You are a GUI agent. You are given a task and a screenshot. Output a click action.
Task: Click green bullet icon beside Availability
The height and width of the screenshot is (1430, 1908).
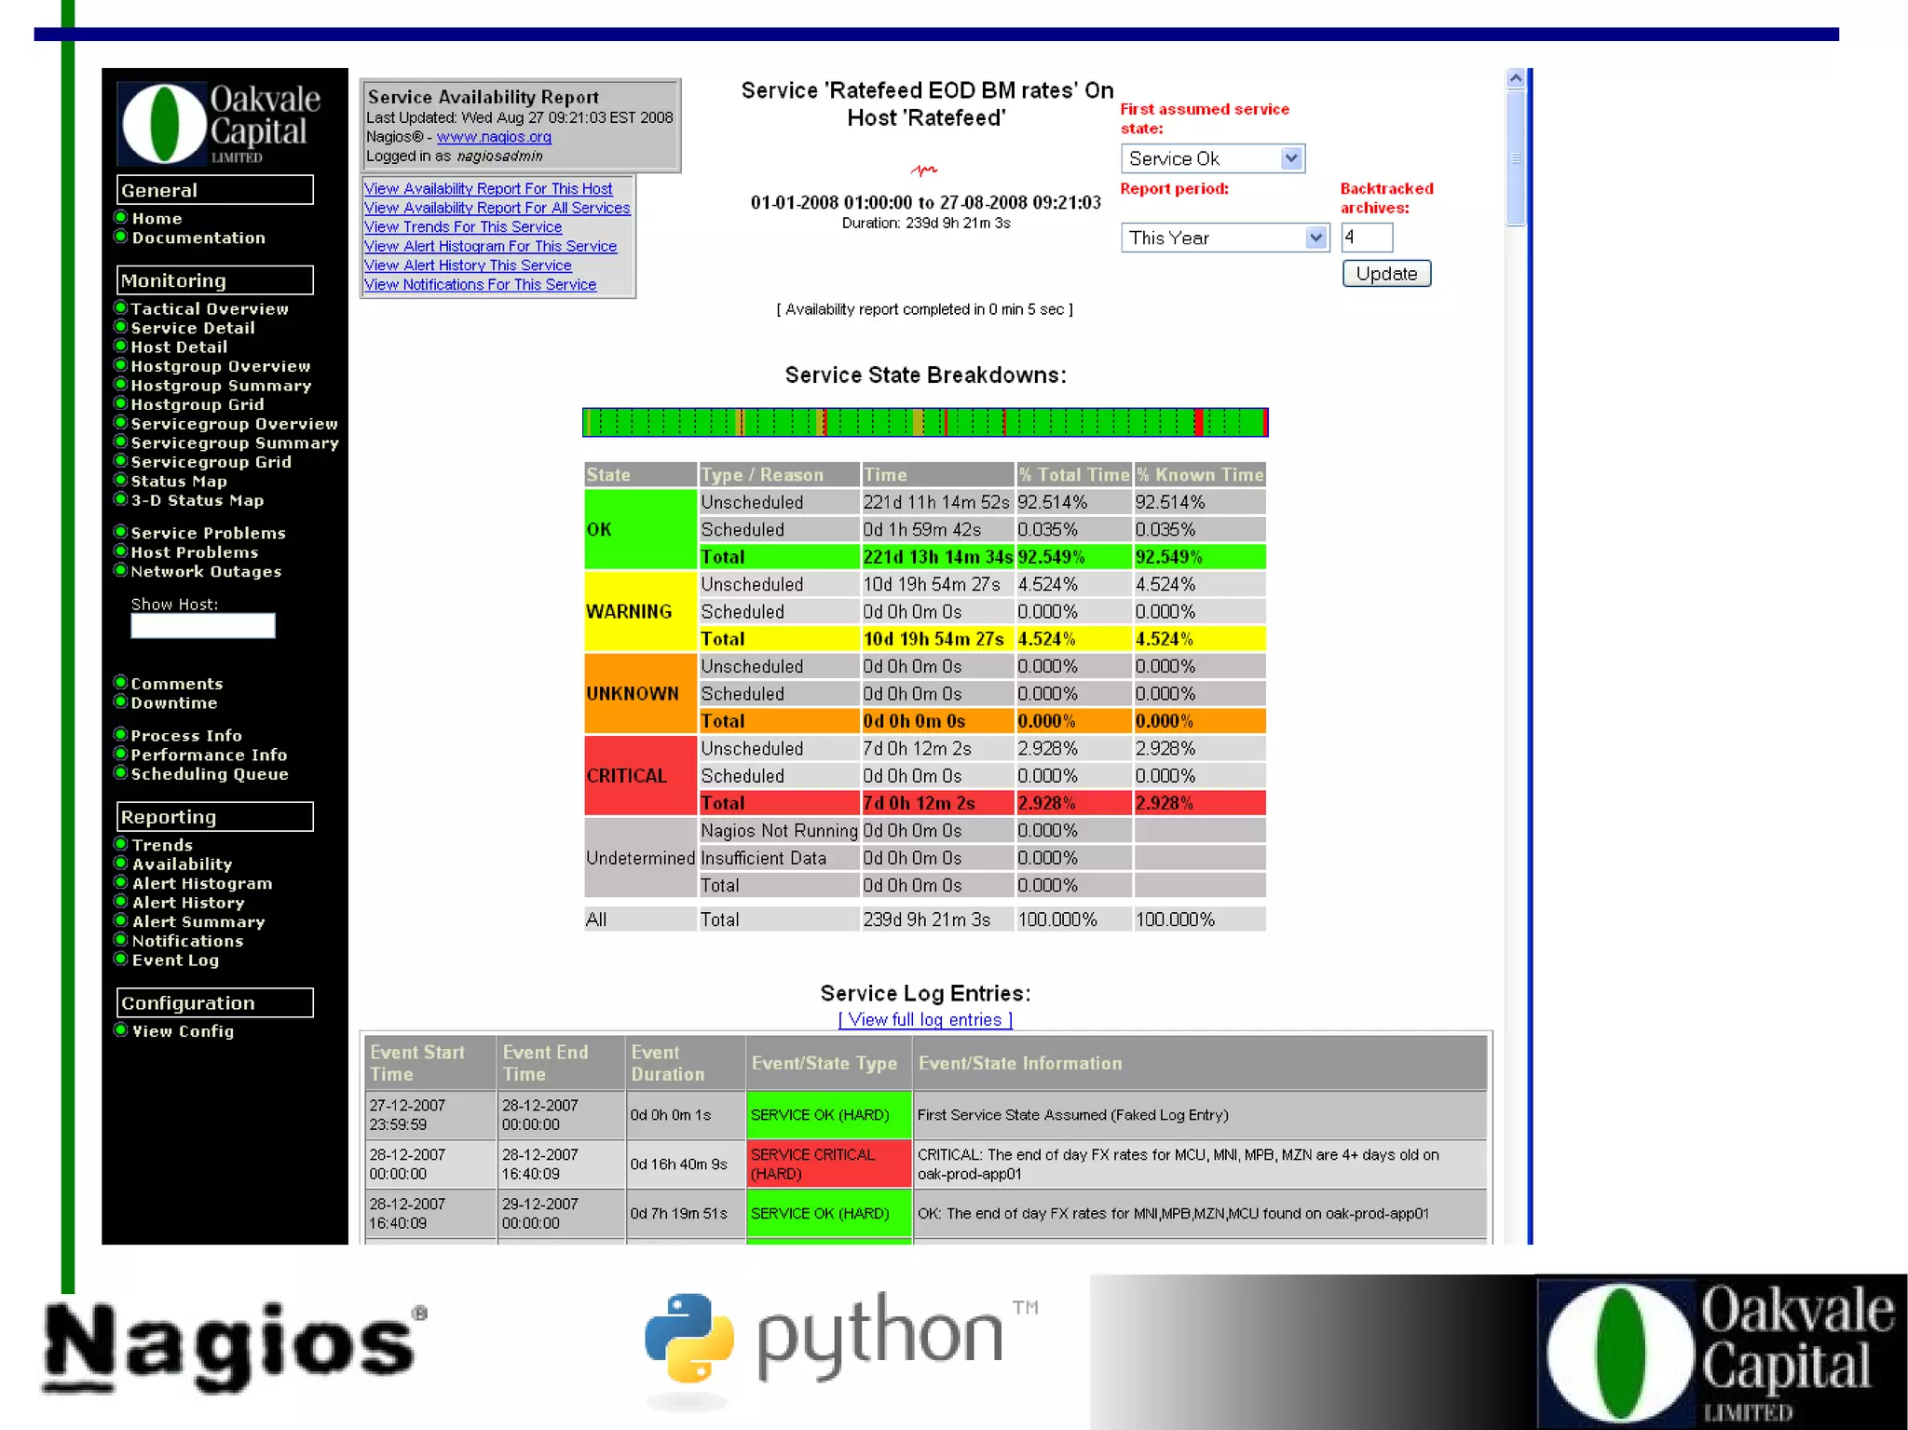pyautogui.click(x=120, y=864)
